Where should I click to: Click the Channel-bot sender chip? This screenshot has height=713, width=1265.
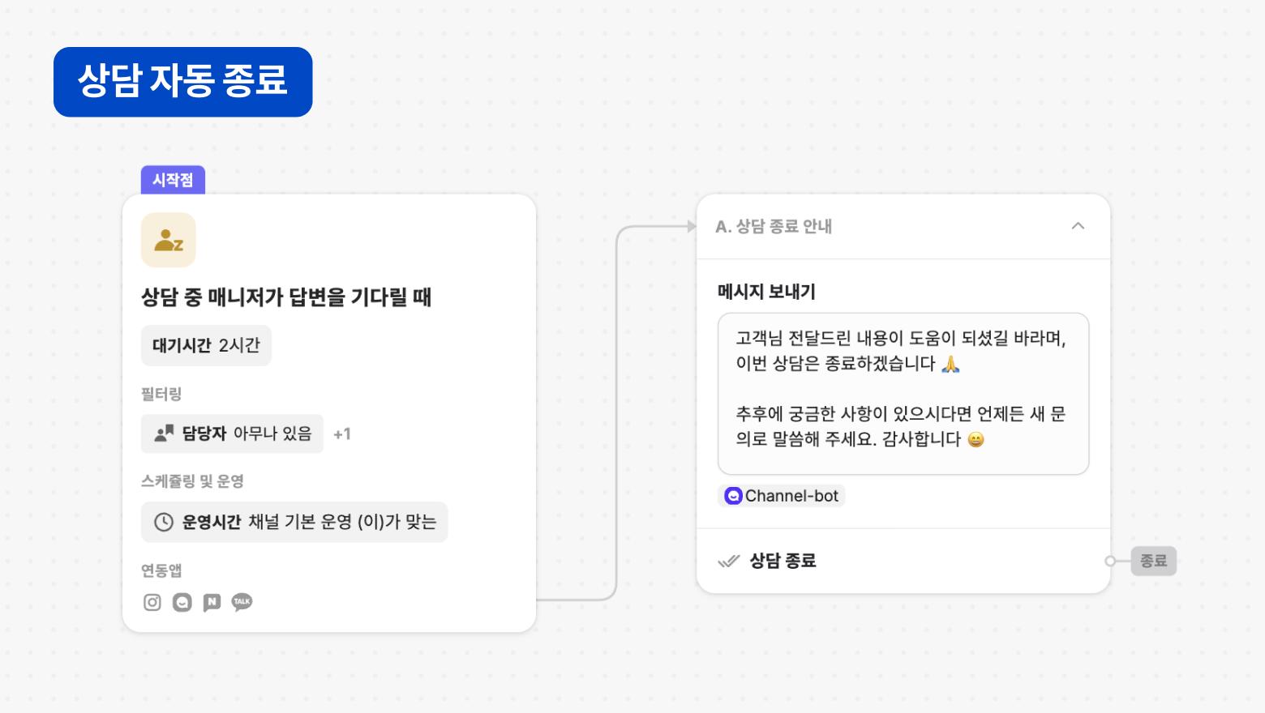click(782, 496)
